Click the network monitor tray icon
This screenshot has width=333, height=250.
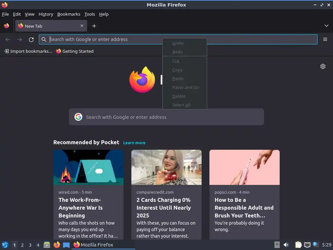(x=307, y=245)
